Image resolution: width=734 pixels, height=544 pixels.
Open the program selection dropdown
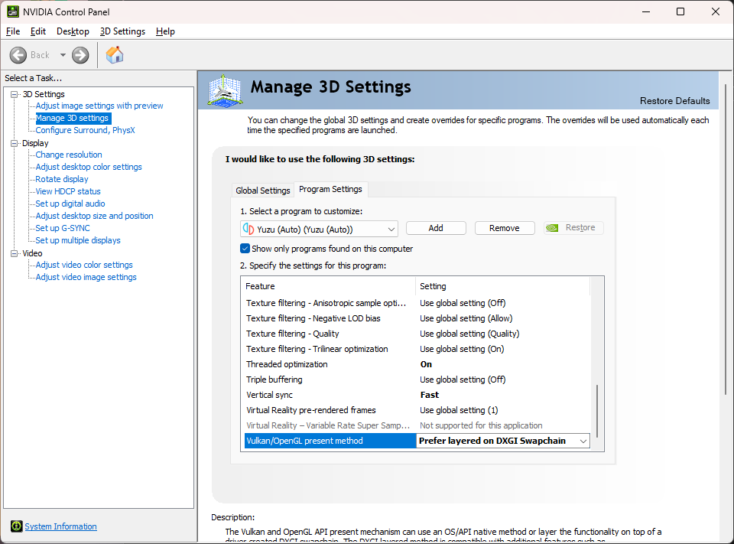320,229
